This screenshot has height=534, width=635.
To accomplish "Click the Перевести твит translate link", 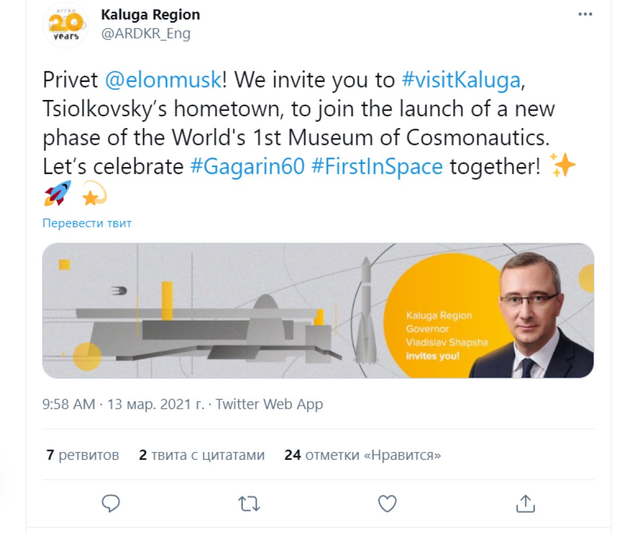I will 87,223.
